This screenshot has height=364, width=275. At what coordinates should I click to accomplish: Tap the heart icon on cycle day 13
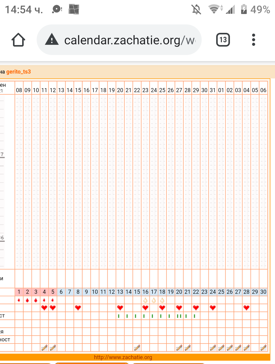pos(120,308)
